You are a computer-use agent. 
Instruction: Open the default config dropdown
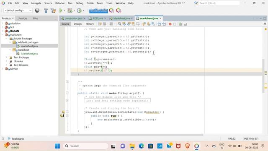point(18,10)
